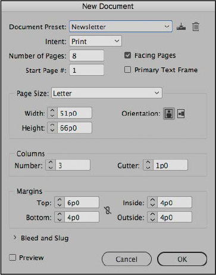Adjust Top margin stepper arrows
The image size is (216, 275).
(60, 202)
